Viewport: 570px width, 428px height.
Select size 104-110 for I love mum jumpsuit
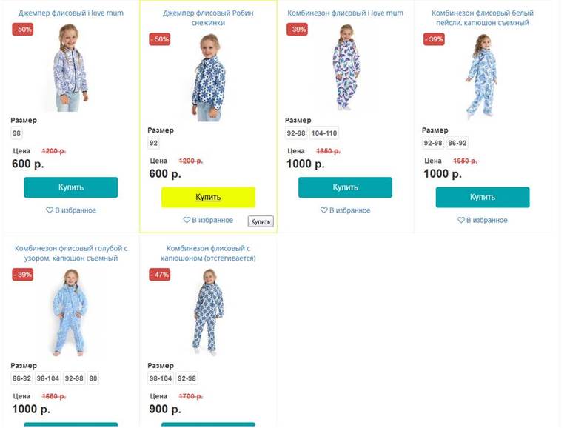pyautogui.click(x=324, y=133)
